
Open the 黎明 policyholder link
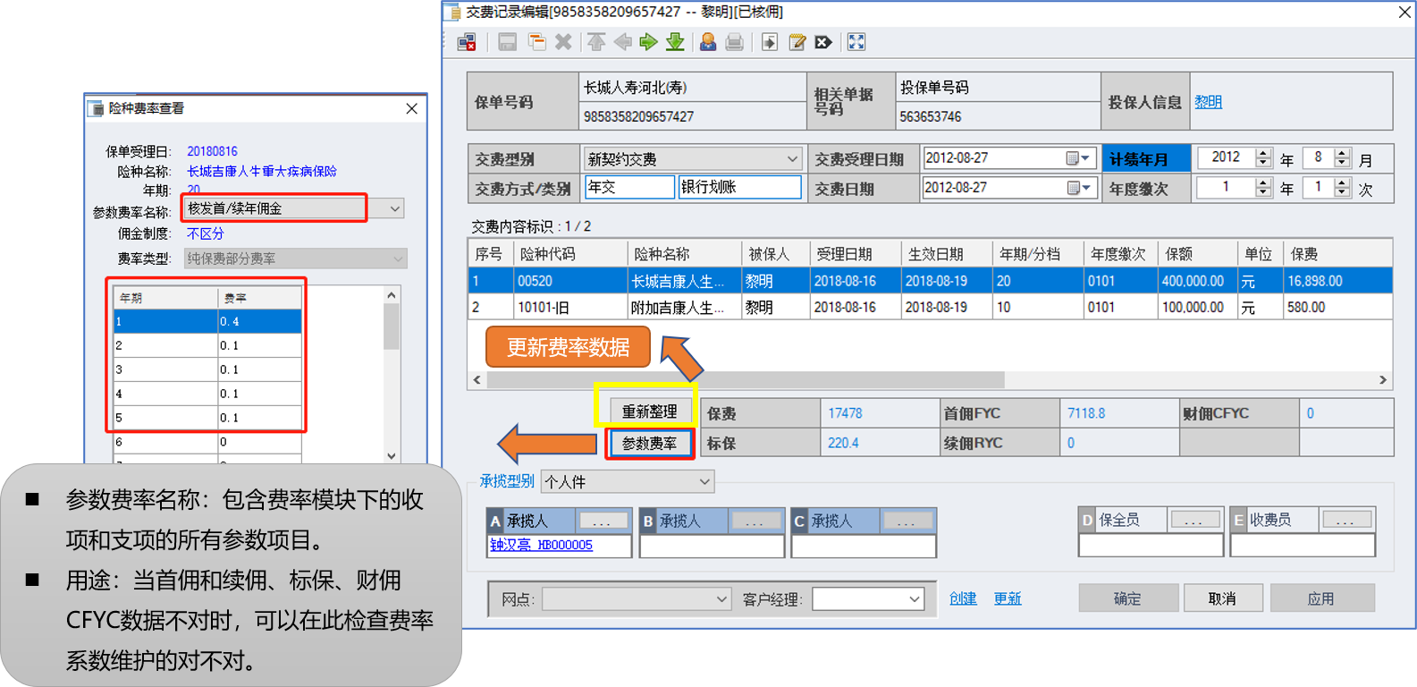click(1208, 102)
